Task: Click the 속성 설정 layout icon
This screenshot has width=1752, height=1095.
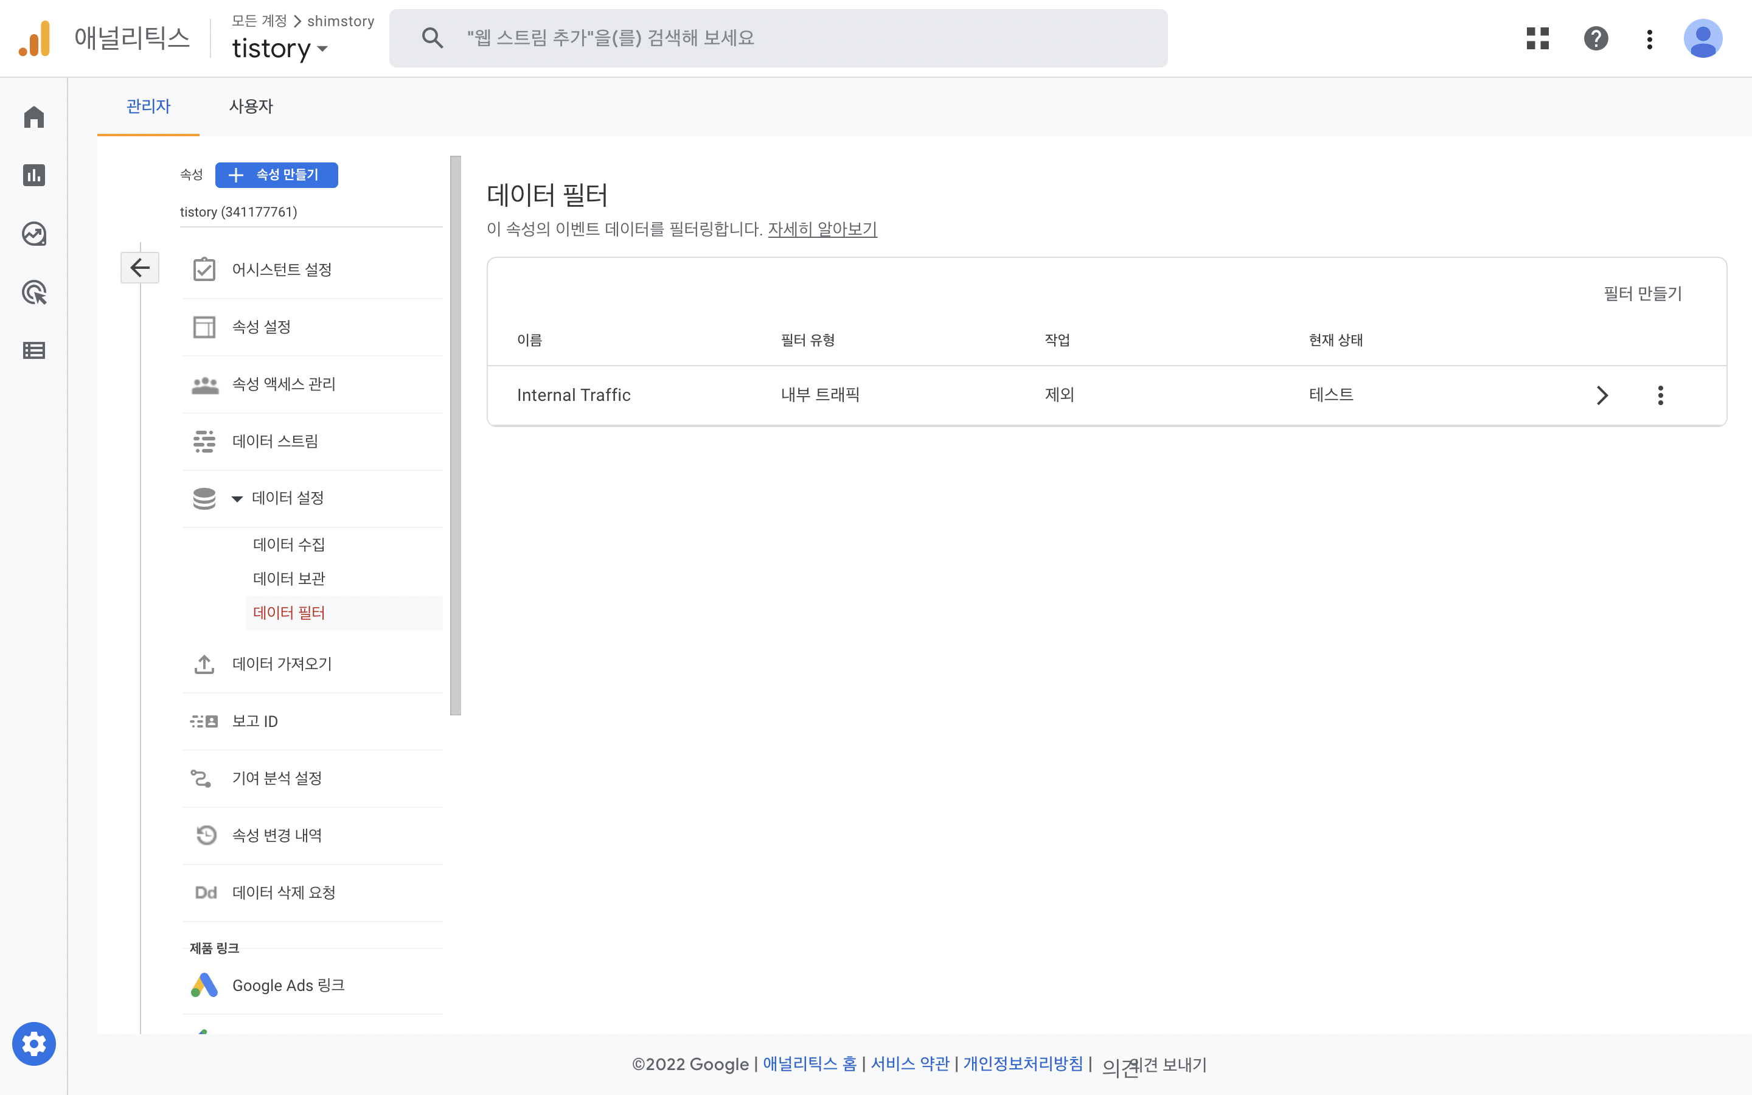Action: (204, 327)
